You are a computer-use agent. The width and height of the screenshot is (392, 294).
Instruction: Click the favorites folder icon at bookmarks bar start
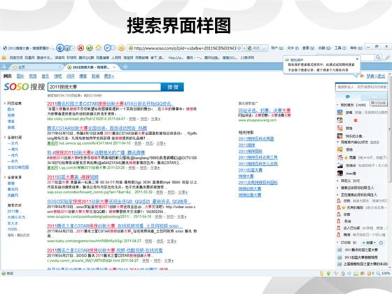pos(3,57)
